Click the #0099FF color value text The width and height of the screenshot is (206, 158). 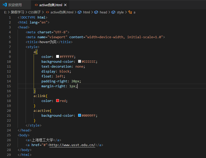click(x=89, y=116)
